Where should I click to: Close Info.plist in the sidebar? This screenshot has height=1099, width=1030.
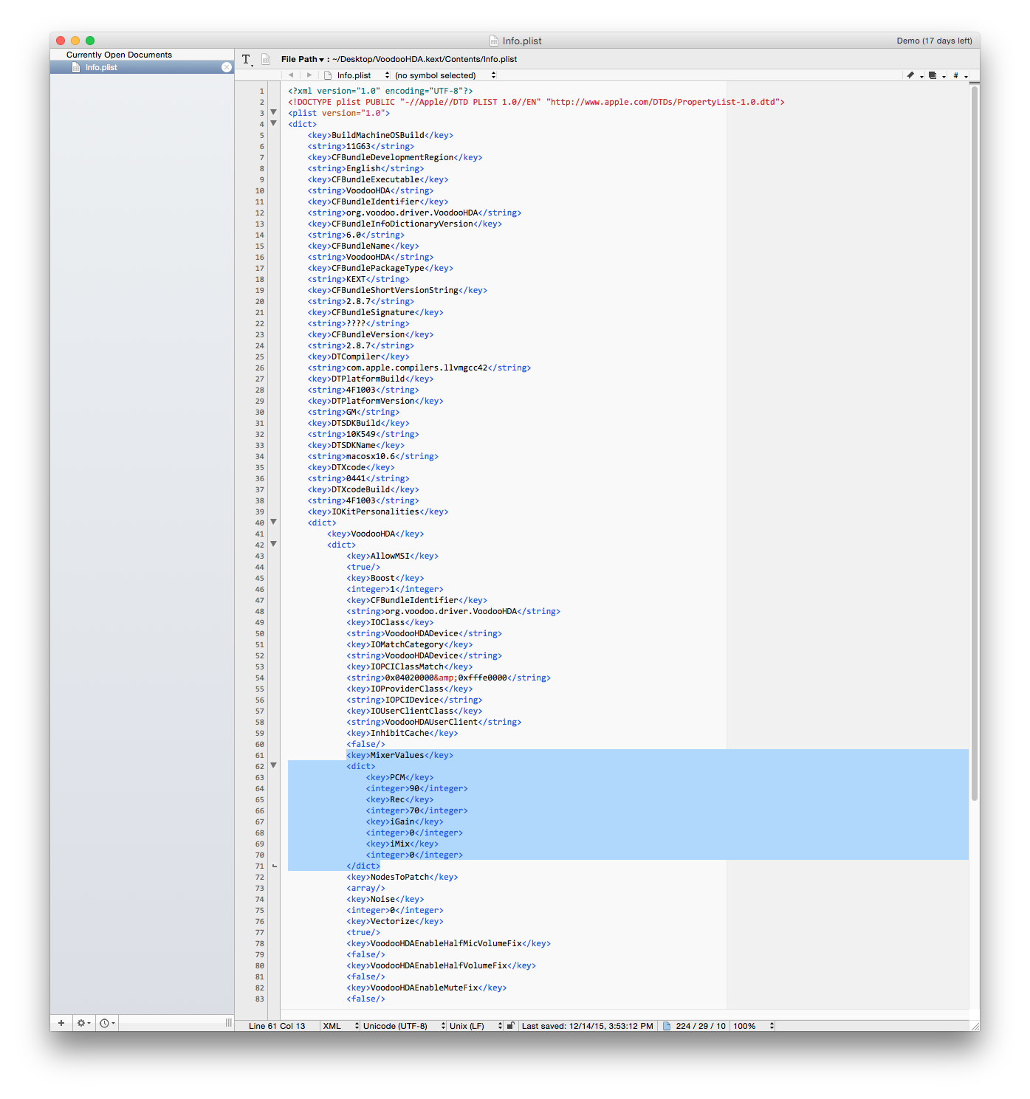[x=227, y=67]
